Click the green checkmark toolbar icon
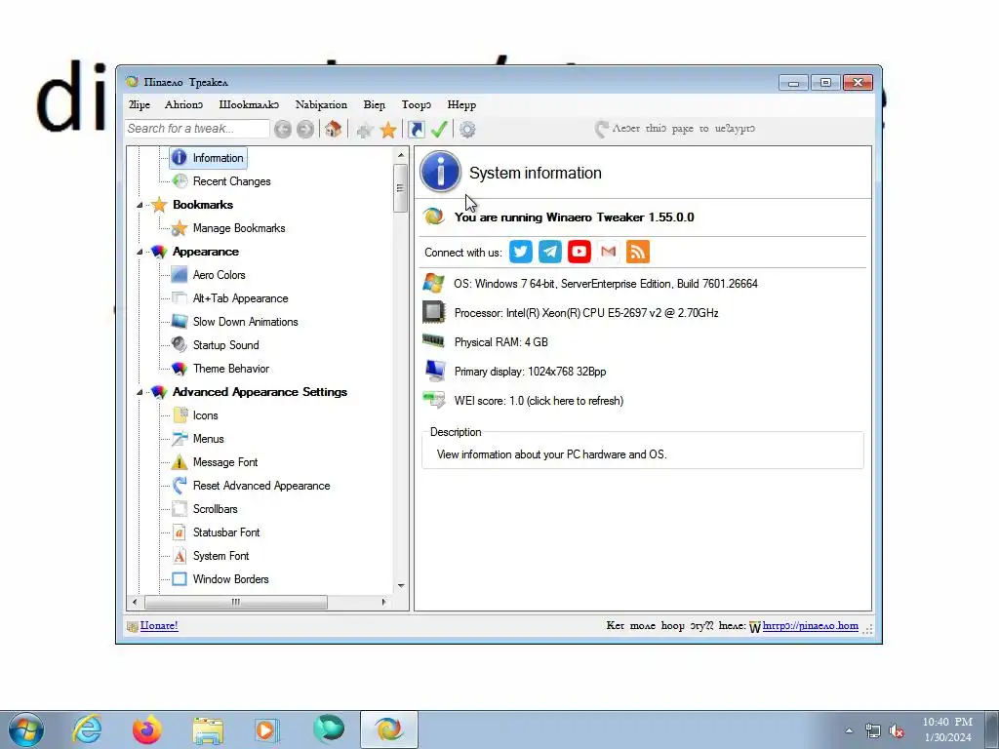The image size is (999, 749). 439,130
